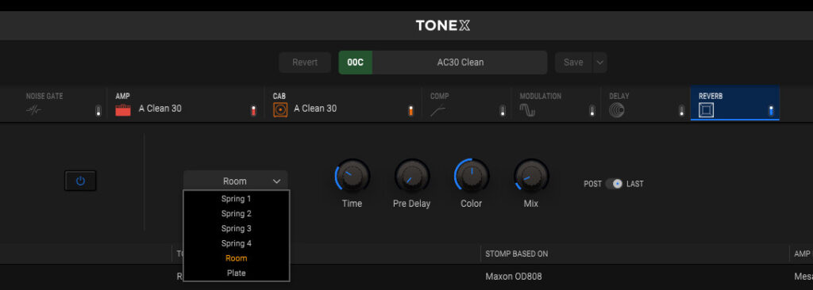The width and height of the screenshot is (813, 290).
Task: Open the Comp section tab
Action: tap(467, 104)
